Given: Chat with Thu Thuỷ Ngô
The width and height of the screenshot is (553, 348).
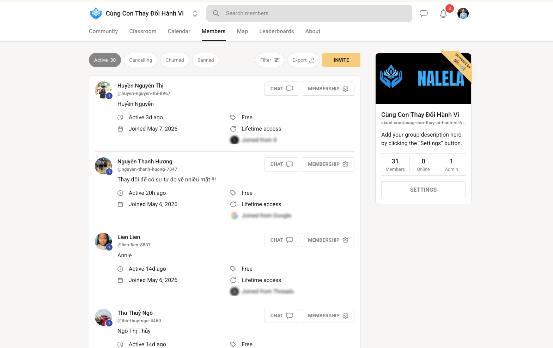Looking at the screenshot, I should pyautogui.click(x=282, y=316).
